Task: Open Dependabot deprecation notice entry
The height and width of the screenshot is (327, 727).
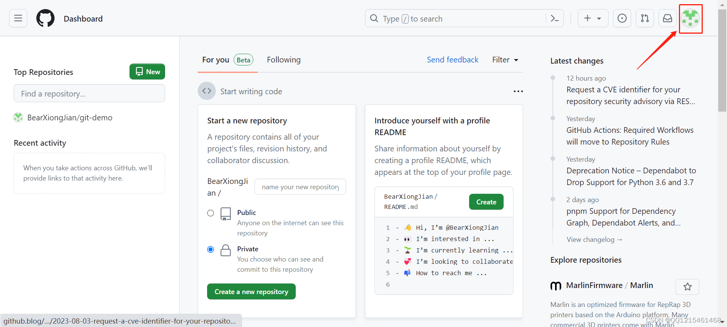Action: 631,176
